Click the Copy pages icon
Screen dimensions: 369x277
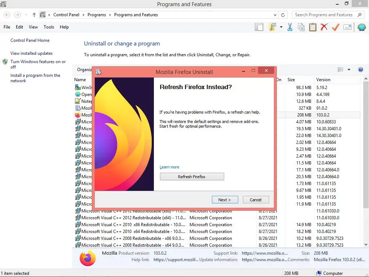[x=301, y=27]
